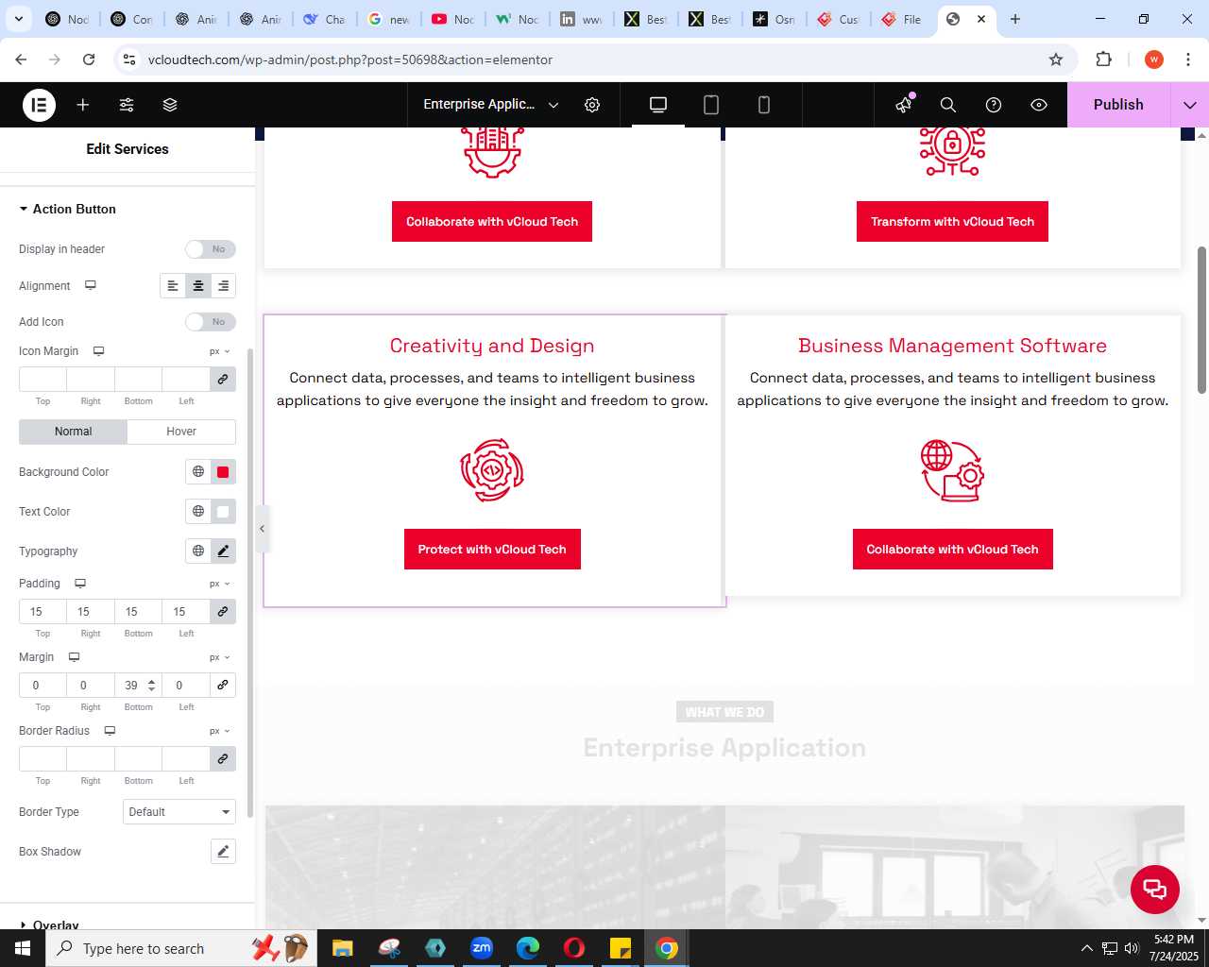Click the Creativity and Design heading
Viewport: 1209px width, 967px height.
[x=492, y=346]
